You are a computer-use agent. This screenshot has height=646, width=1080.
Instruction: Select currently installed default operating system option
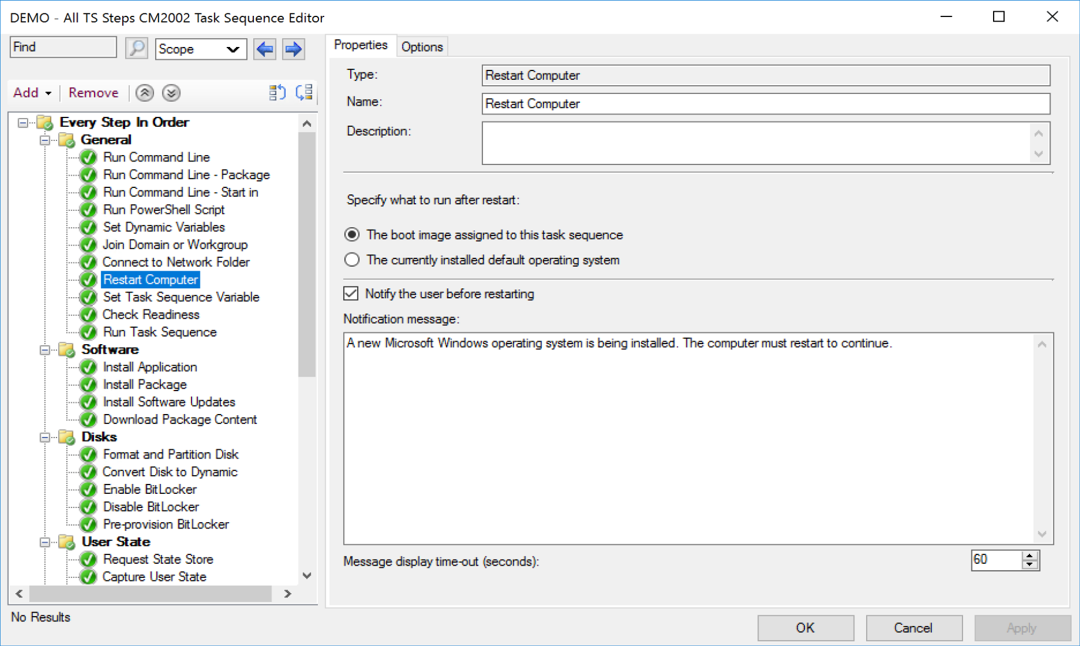coord(352,260)
